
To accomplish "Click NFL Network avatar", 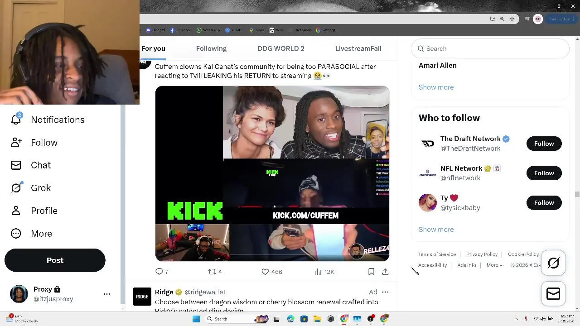I will coord(428,173).
